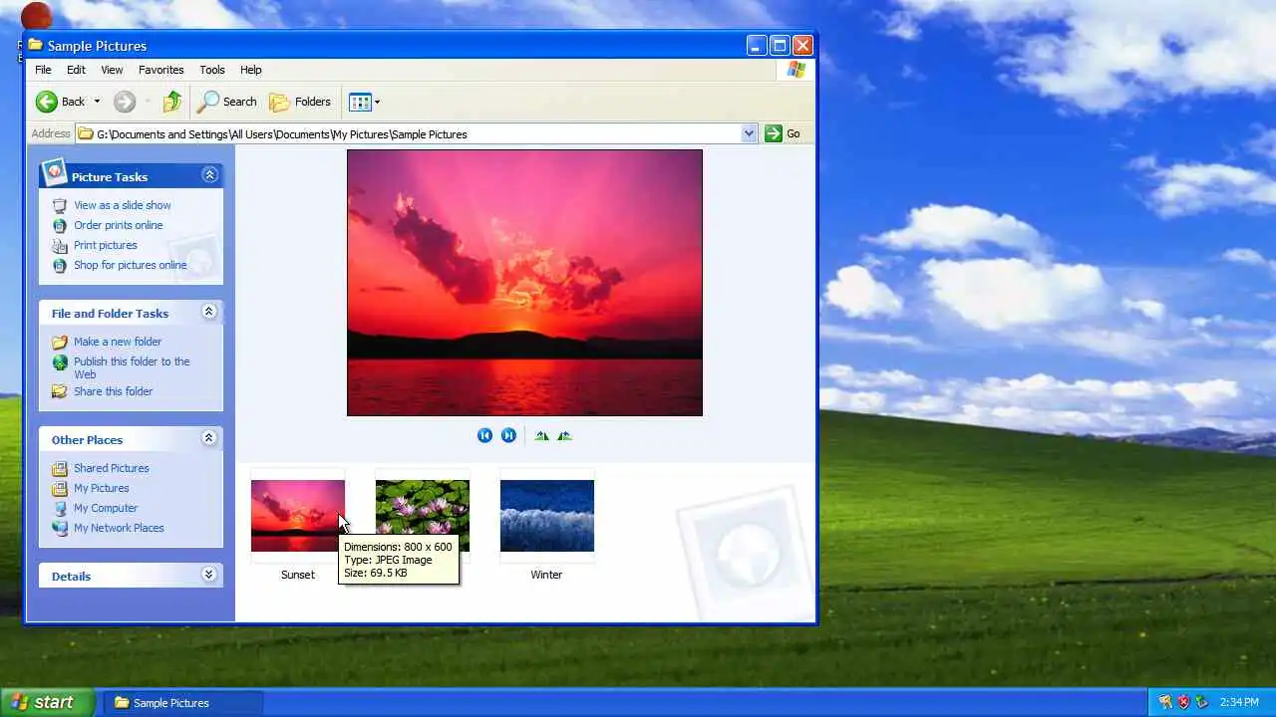Click the My Computer icon
Screen dimensions: 1276x717
tap(60, 508)
